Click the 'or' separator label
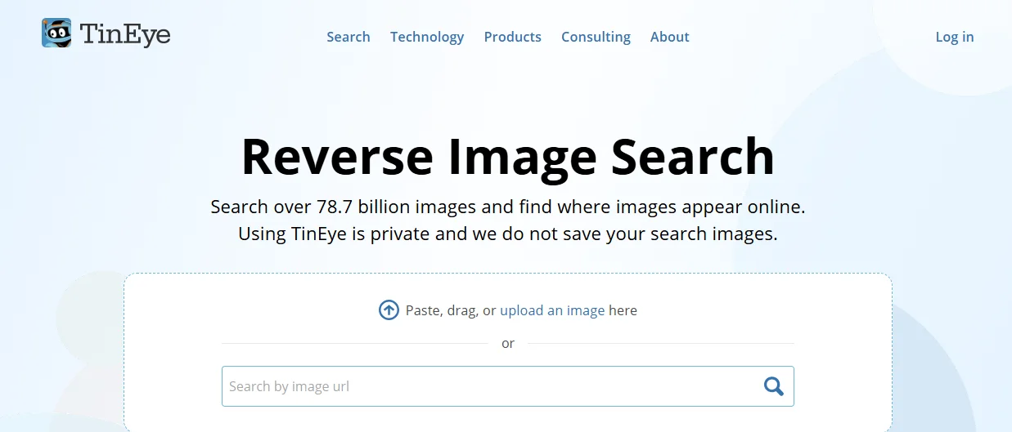Viewport: 1012px width, 432px height. (x=508, y=344)
